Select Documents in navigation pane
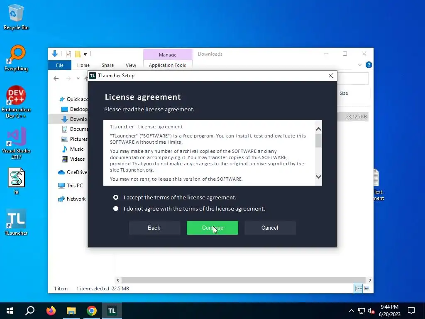Screen dimensions: 425x319 pyautogui.click(x=74, y=129)
